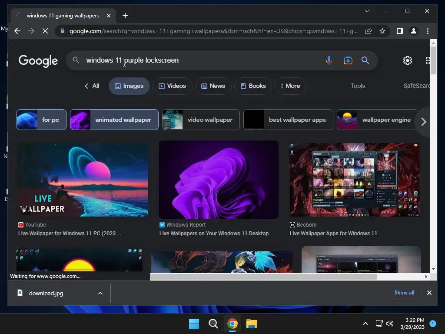The image size is (445, 334).
Task: Apply the 'best wallpaper apps' chip
Action: pos(288,120)
